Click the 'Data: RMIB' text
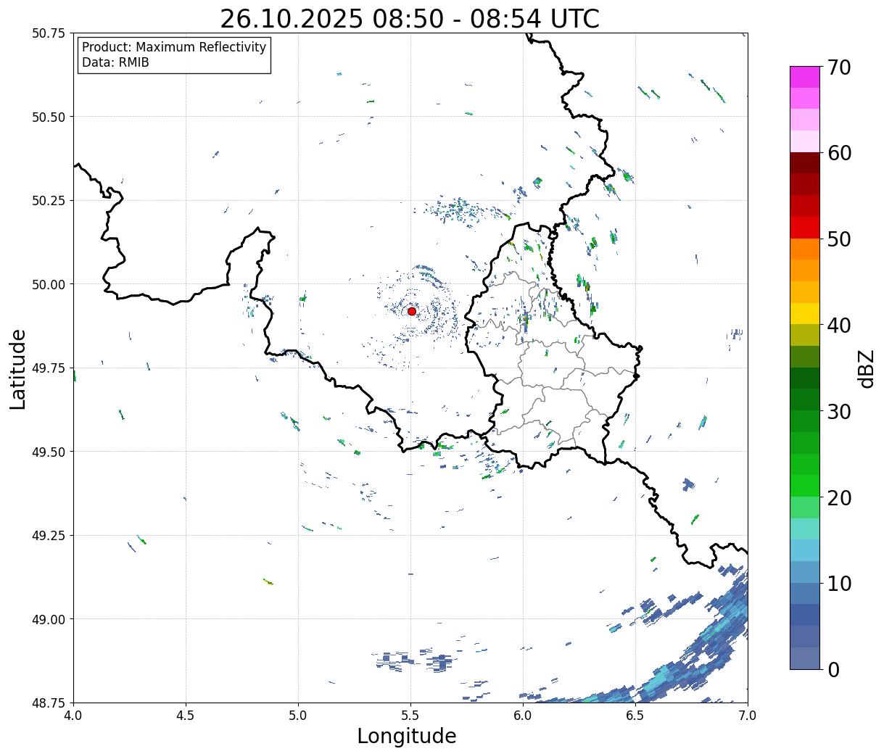The height and width of the screenshot is (754, 884). [x=115, y=62]
